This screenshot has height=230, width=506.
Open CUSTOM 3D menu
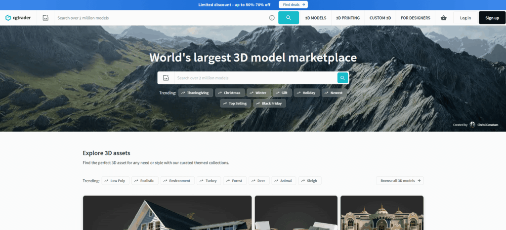pyautogui.click(x=380, y=18)
